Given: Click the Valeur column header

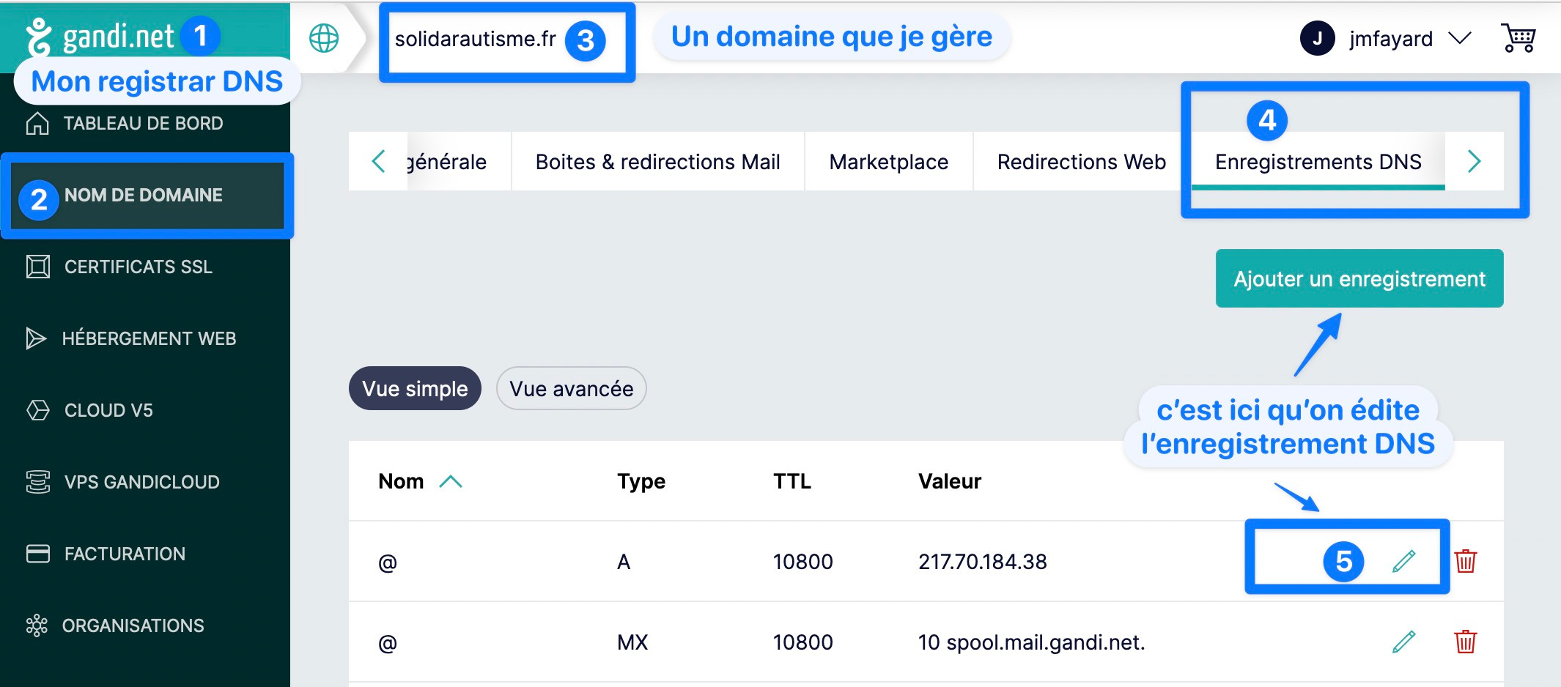Looking at the screenshot, I should (950, 481).
